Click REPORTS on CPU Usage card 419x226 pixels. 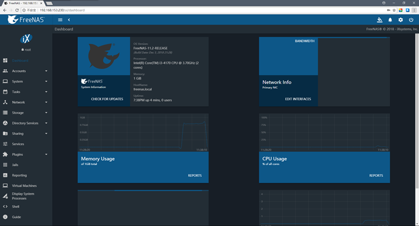(x=376, y=175)
